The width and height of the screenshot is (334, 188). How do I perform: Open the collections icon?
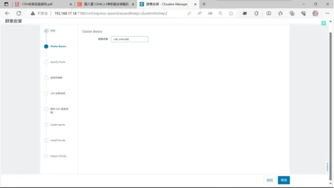292,13
